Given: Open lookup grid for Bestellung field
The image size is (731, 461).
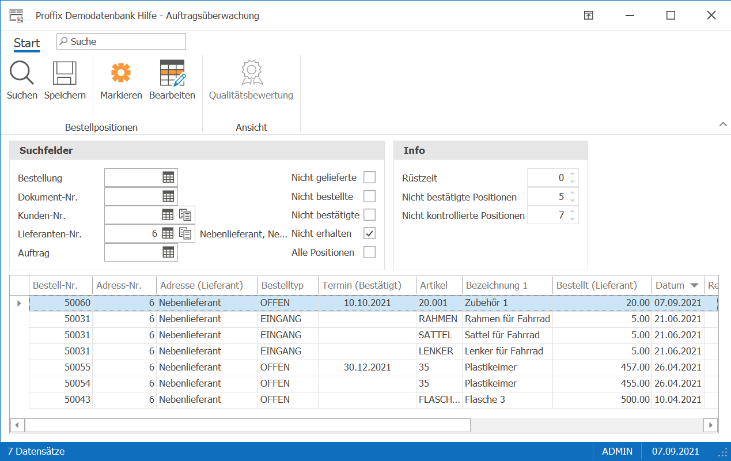Looking at the screenshot, I should 168,178.
